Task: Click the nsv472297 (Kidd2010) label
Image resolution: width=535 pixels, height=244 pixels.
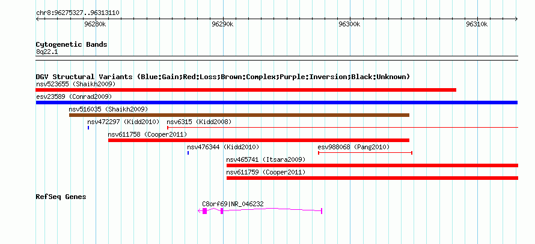Action: [123, 122]
